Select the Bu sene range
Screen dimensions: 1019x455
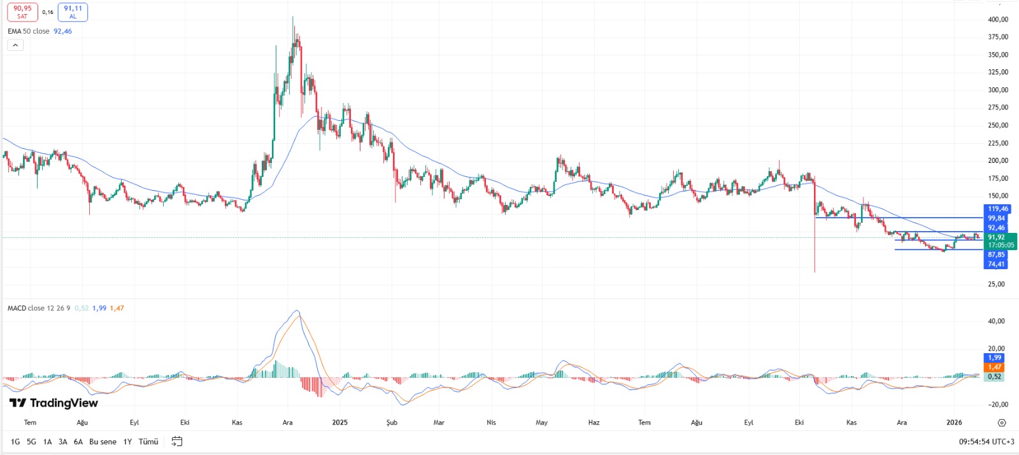coord(103,442)
